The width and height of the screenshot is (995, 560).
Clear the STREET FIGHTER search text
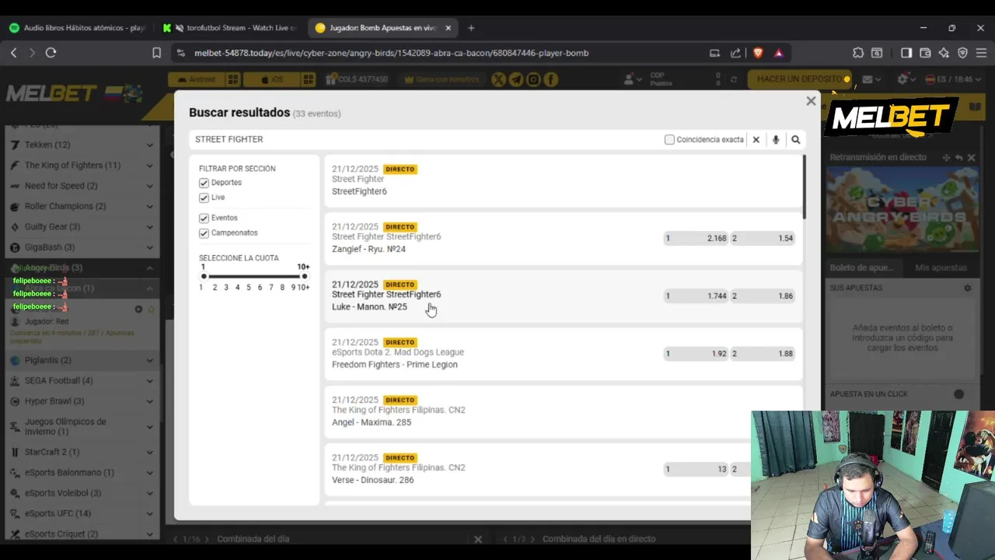(756, 140)
